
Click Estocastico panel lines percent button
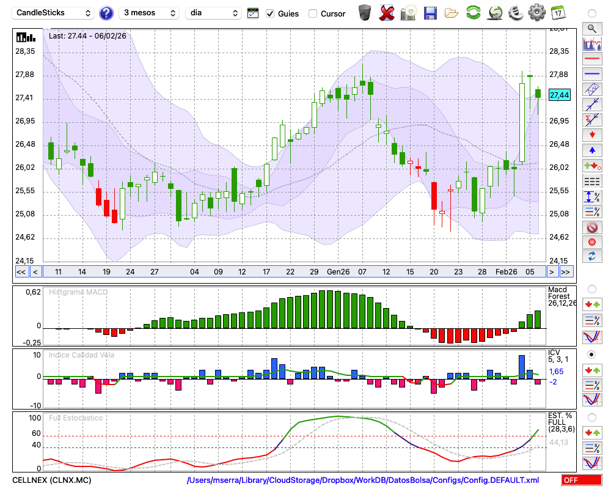tap(592, 447)
